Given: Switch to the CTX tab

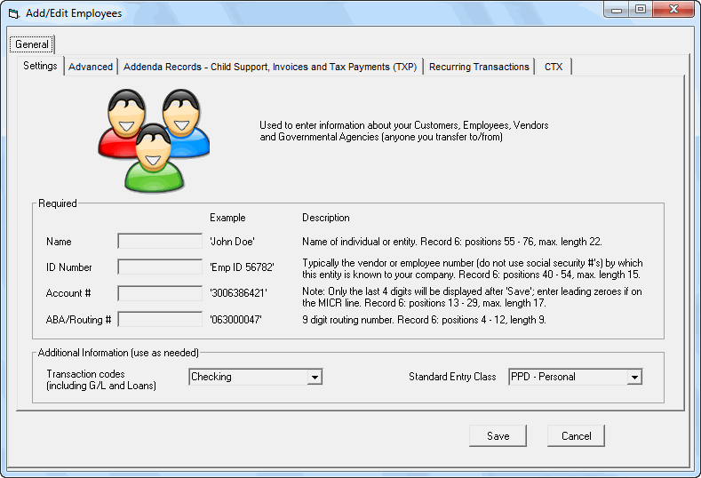Looking at the screenshot, I should (554, 67).
